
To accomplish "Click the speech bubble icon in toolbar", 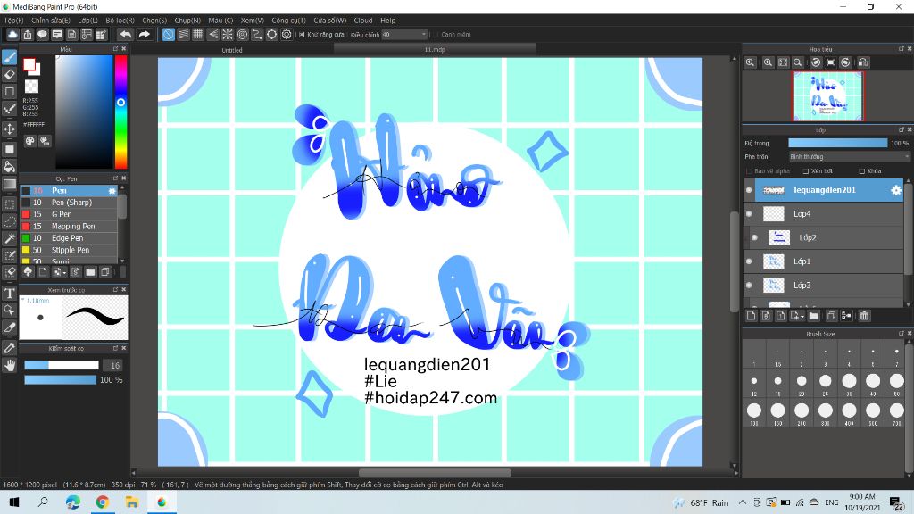I will pyautogui.click(x=42, y=35).
